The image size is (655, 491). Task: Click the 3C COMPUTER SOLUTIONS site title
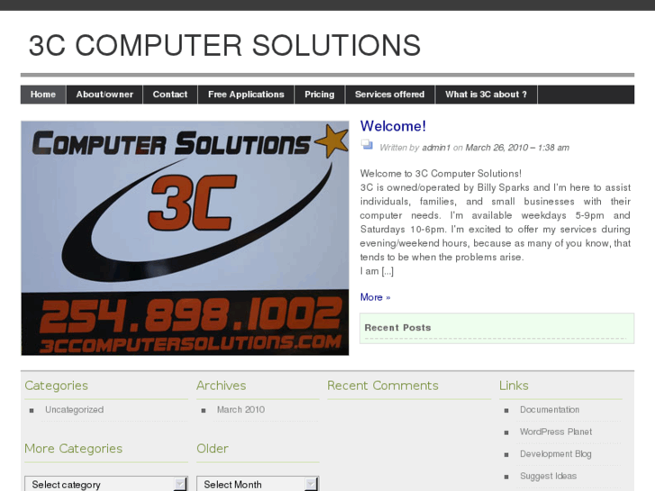tap(224, 45)
